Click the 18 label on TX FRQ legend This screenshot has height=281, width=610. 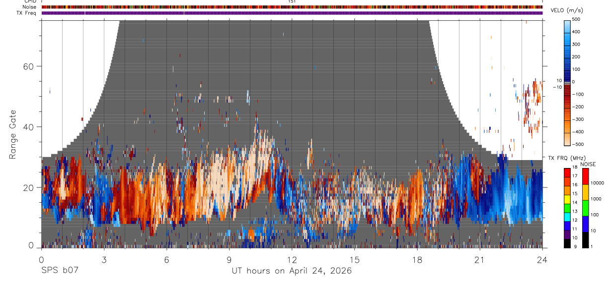click(x=576, y=168)
